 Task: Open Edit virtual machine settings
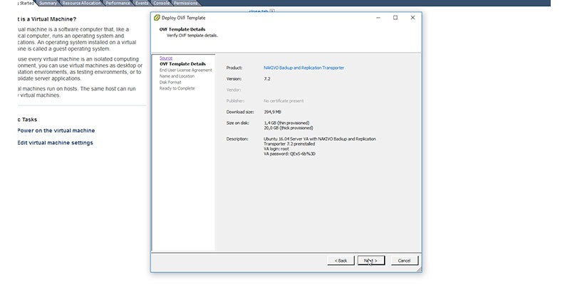pos(55,143)
